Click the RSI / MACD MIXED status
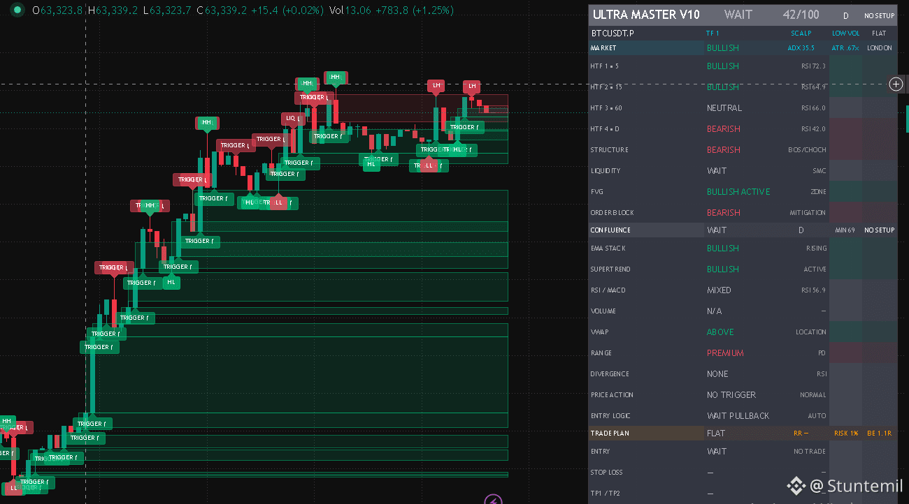909x504 pixels. click(719, 290)
